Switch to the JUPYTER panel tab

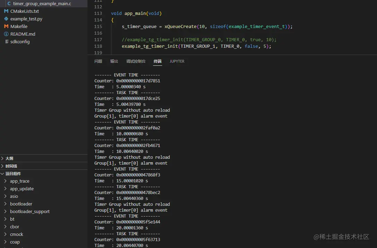[x=177, y=61]
